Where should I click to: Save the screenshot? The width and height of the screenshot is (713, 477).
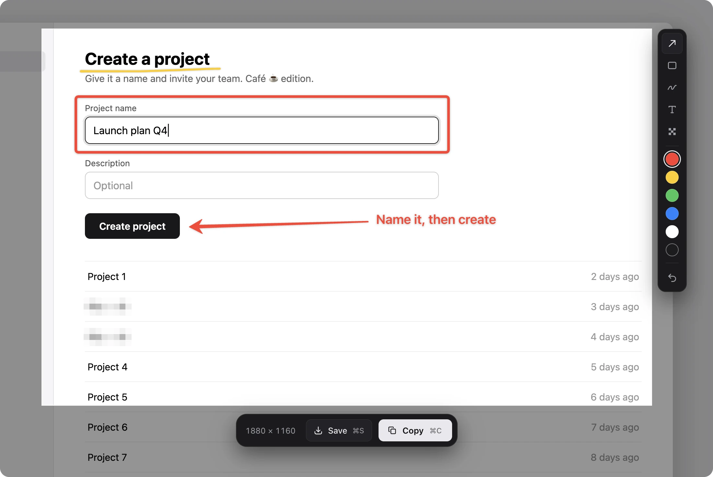(339, 430)
